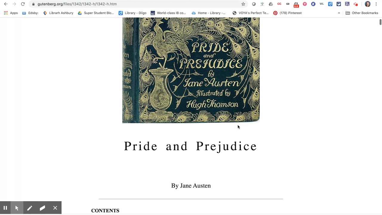This screenshot has height=215, width=382.
Task: Open the Diigo extension in toolbar
Action: point(330,4)
